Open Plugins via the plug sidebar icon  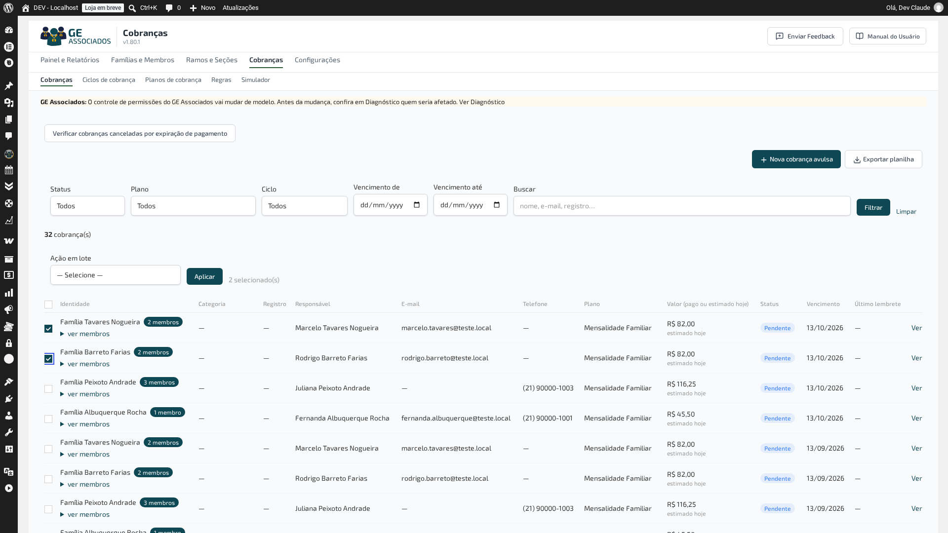[9, 399]
